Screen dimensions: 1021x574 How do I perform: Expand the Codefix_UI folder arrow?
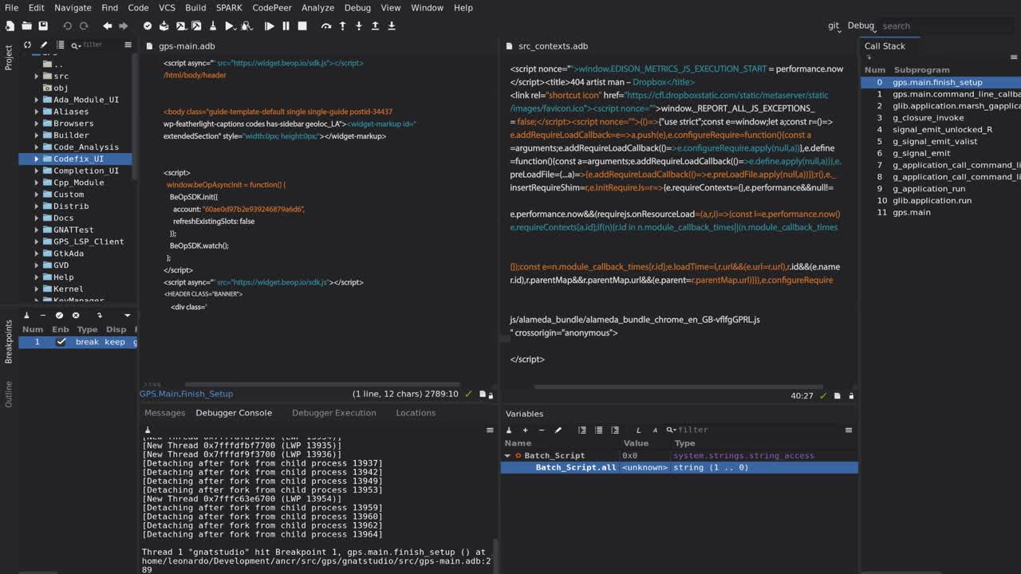[x=37, y=159]
